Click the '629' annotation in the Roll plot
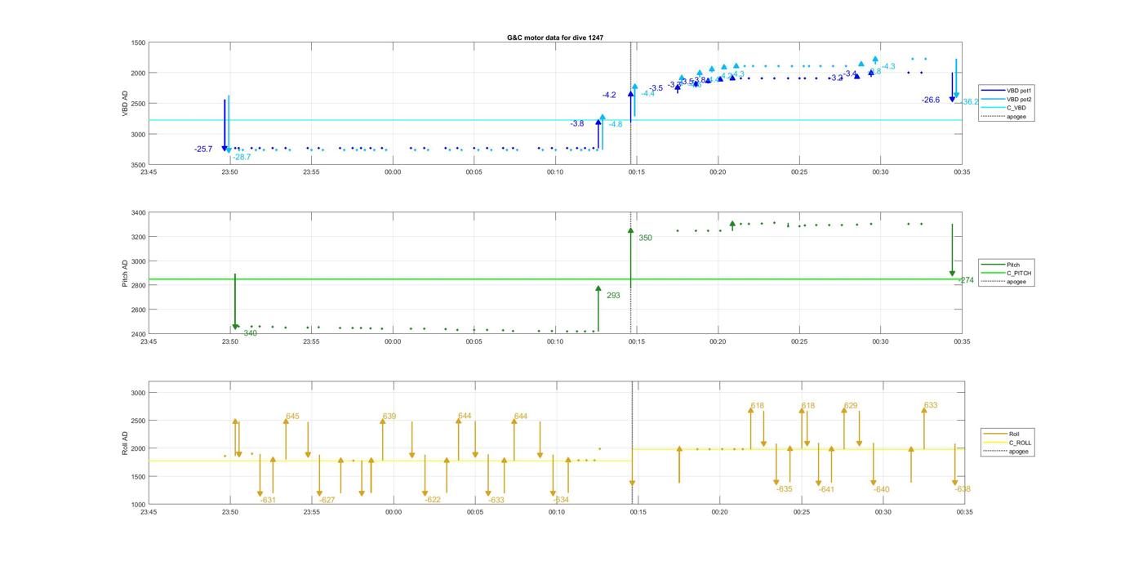The width and height of the screenshot is (1143, 566). coord(851,406)
